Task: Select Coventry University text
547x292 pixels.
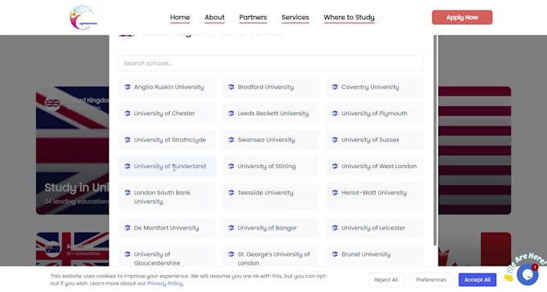Action: (x=370, y=87)
